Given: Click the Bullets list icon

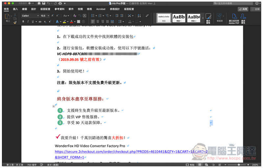Looking at the screenshot, I should pos(93,15).
